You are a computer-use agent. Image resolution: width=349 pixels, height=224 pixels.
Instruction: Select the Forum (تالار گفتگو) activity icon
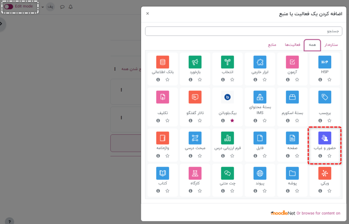[x=195, y=97]
